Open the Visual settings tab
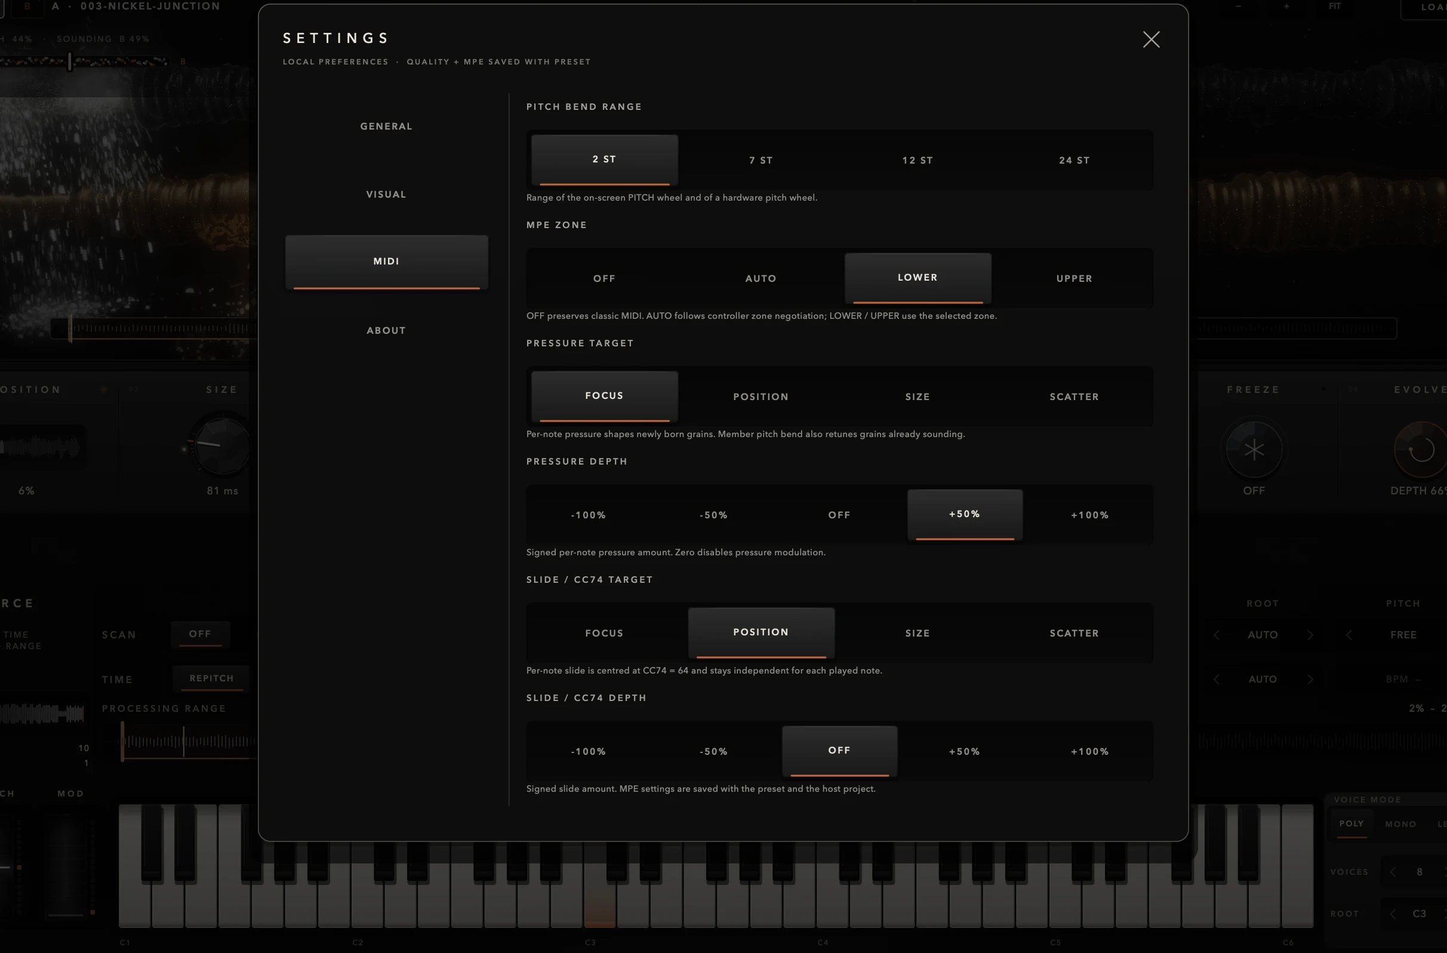Screen dimensions: 1447x953 pos(386,194)
